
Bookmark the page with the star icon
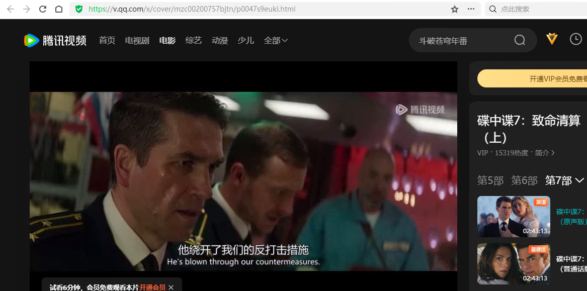tap(455, 10)
